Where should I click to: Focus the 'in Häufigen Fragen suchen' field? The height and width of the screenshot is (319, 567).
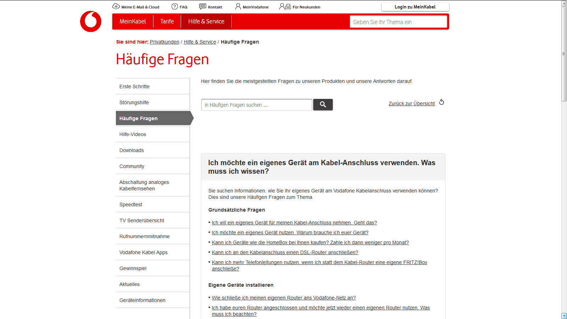(x=257, y=105)
